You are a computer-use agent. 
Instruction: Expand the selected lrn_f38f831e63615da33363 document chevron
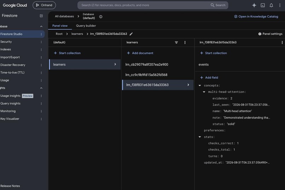(x=188, y=85)
